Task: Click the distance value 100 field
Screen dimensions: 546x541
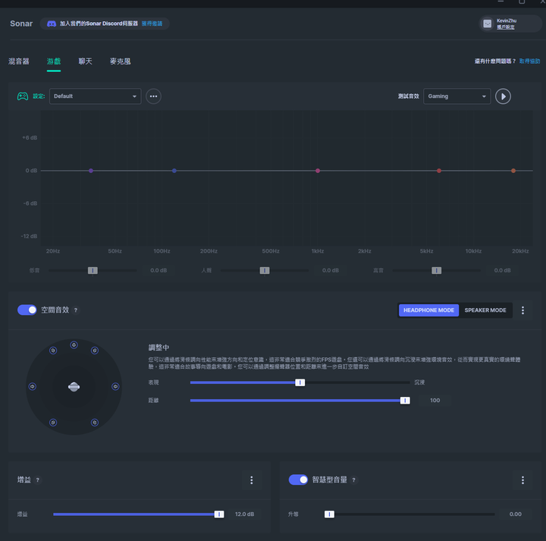Action: click(x=435, y=401)
